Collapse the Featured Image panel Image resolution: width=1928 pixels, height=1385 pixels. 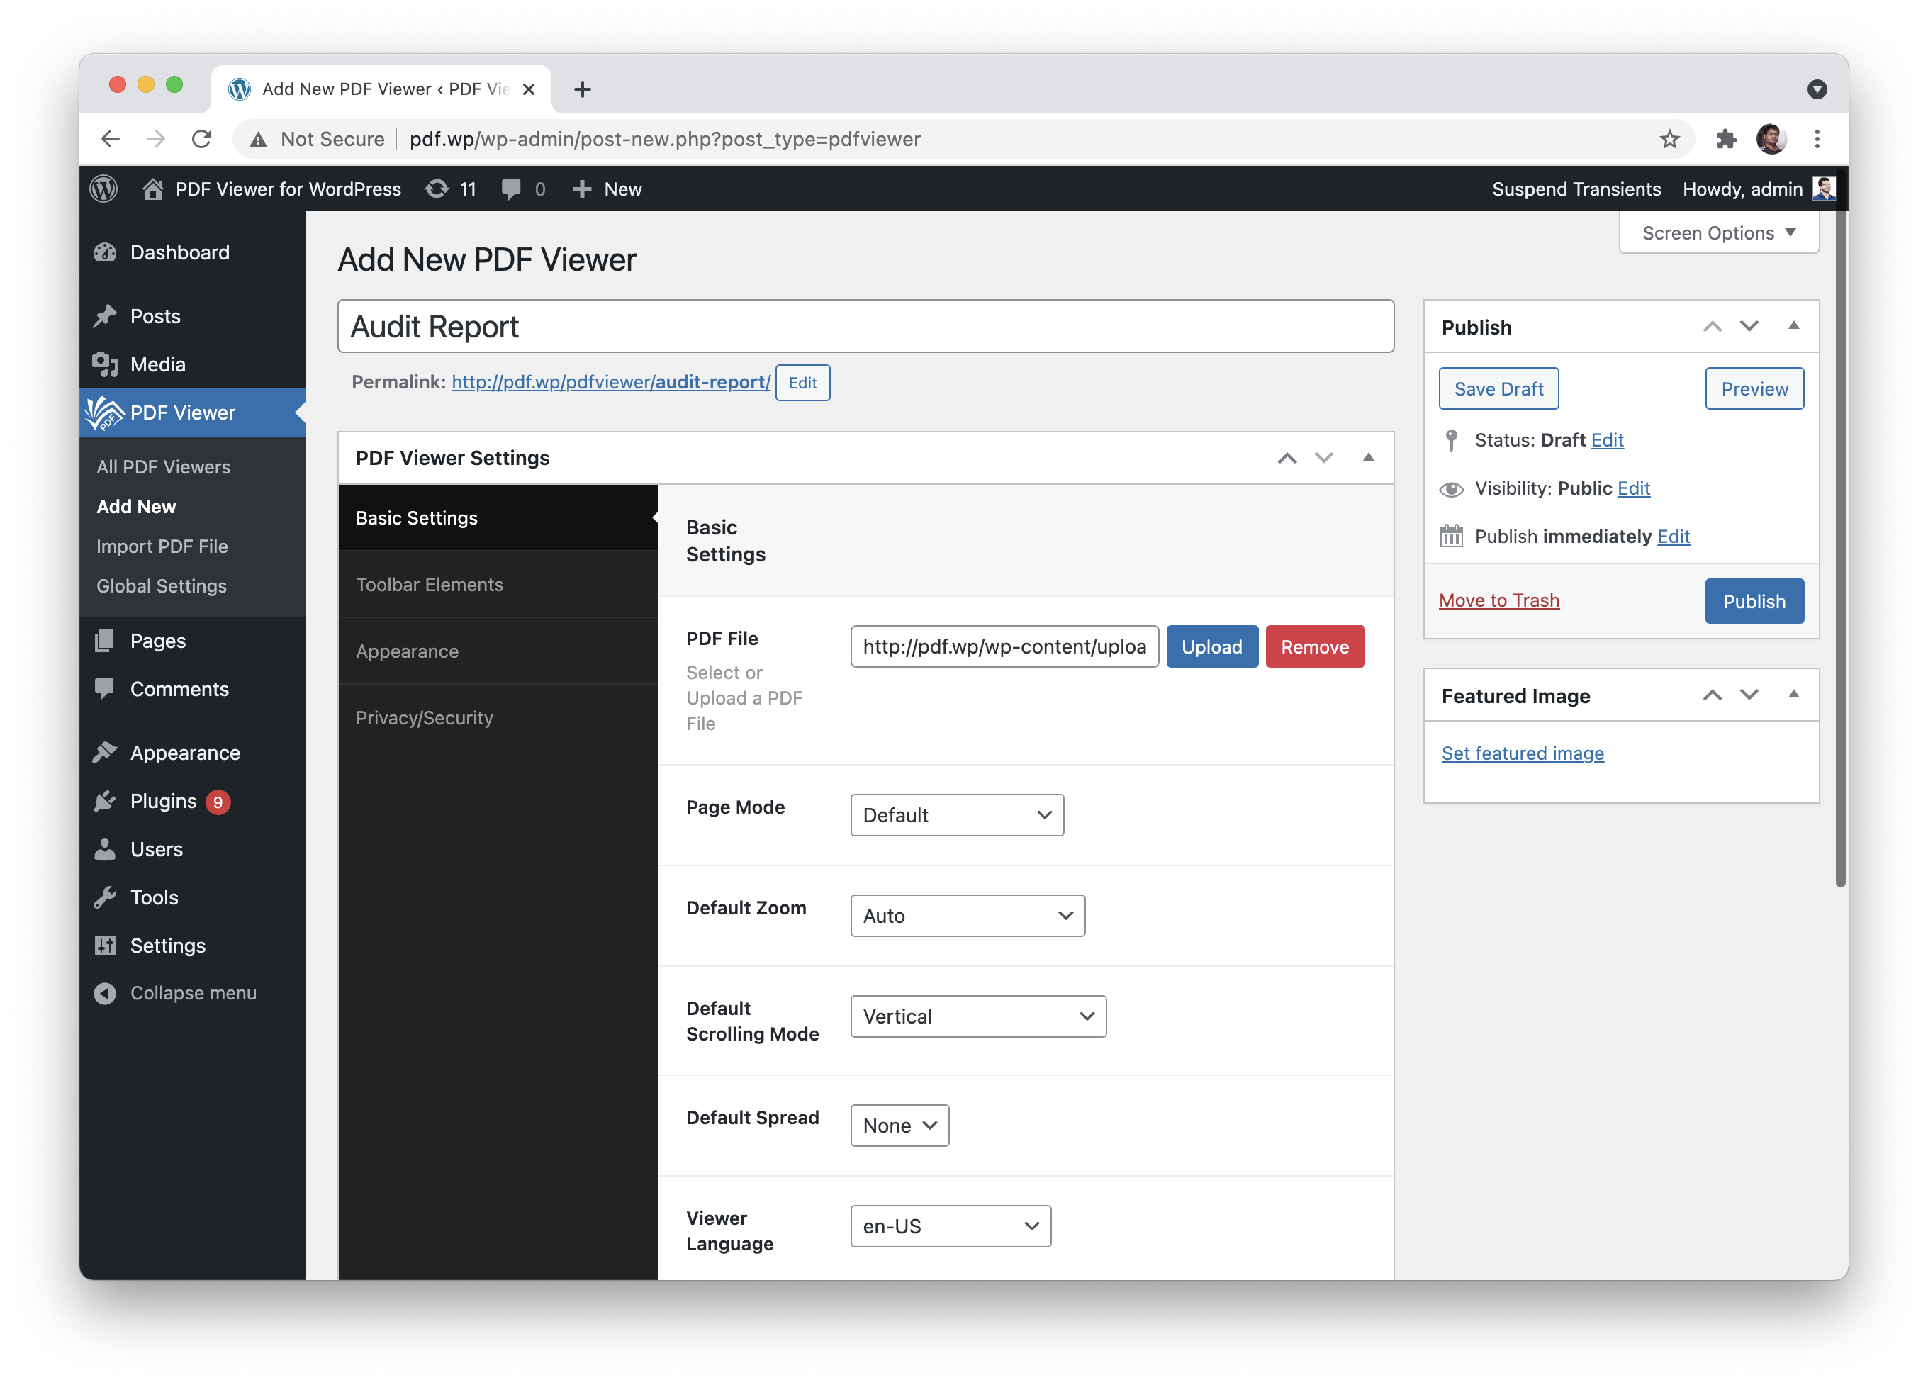pyautogui.click(x=1794, y=695)
